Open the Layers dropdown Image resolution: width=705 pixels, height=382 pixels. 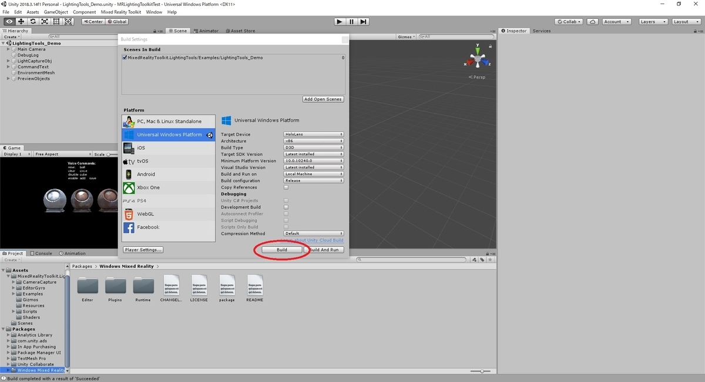[x=653, y=22]
